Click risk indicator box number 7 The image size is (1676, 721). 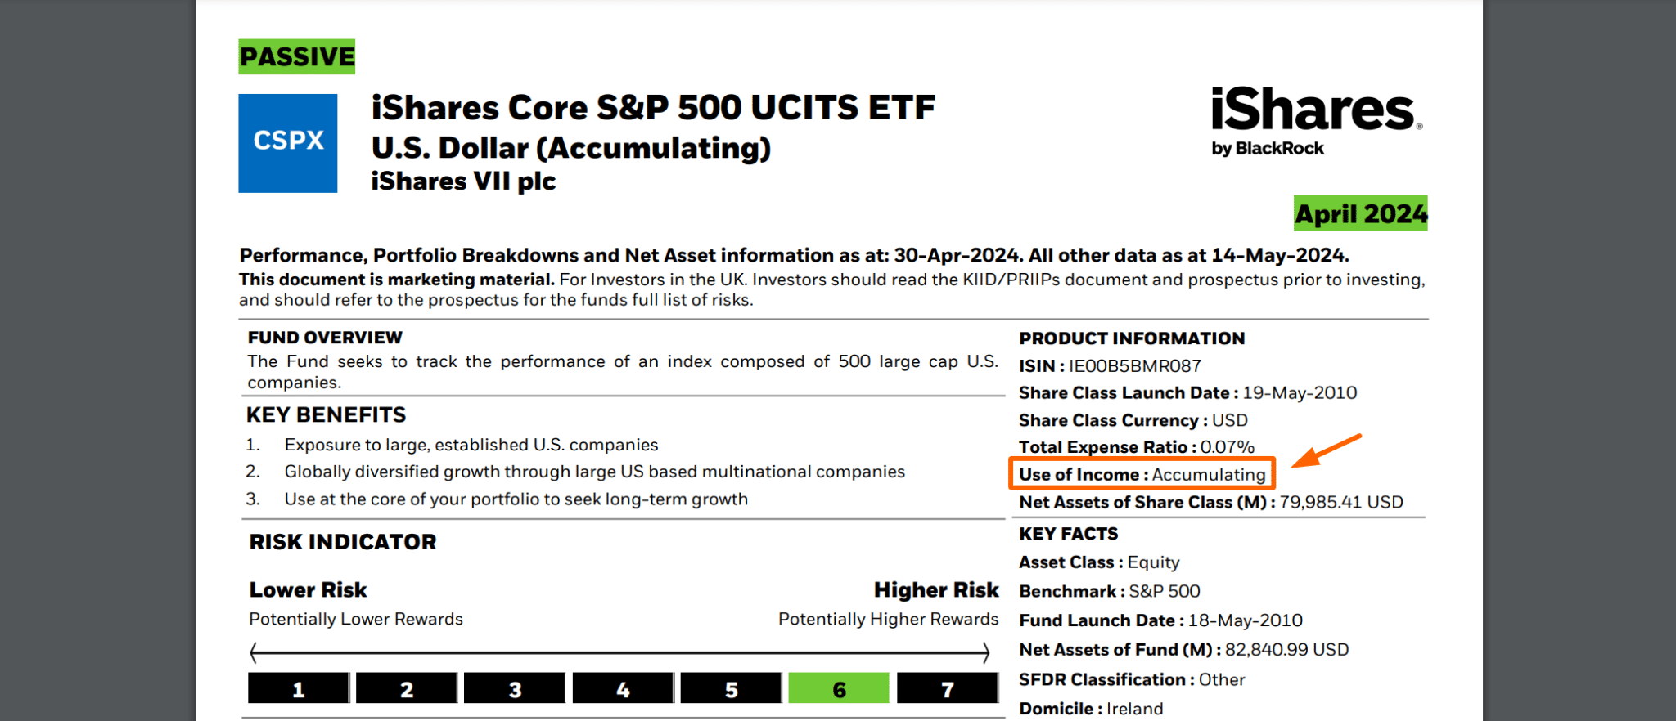pos(947,689)
